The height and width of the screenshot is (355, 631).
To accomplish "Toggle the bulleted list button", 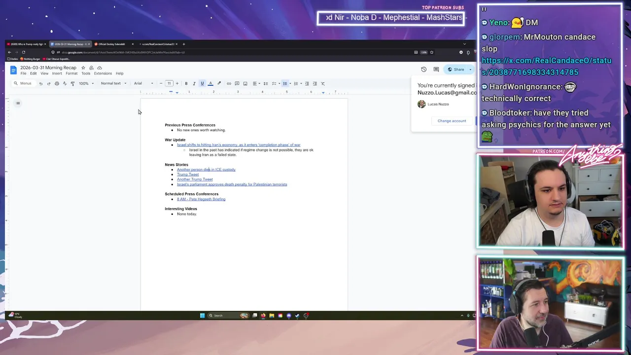I will click(285, 83).
